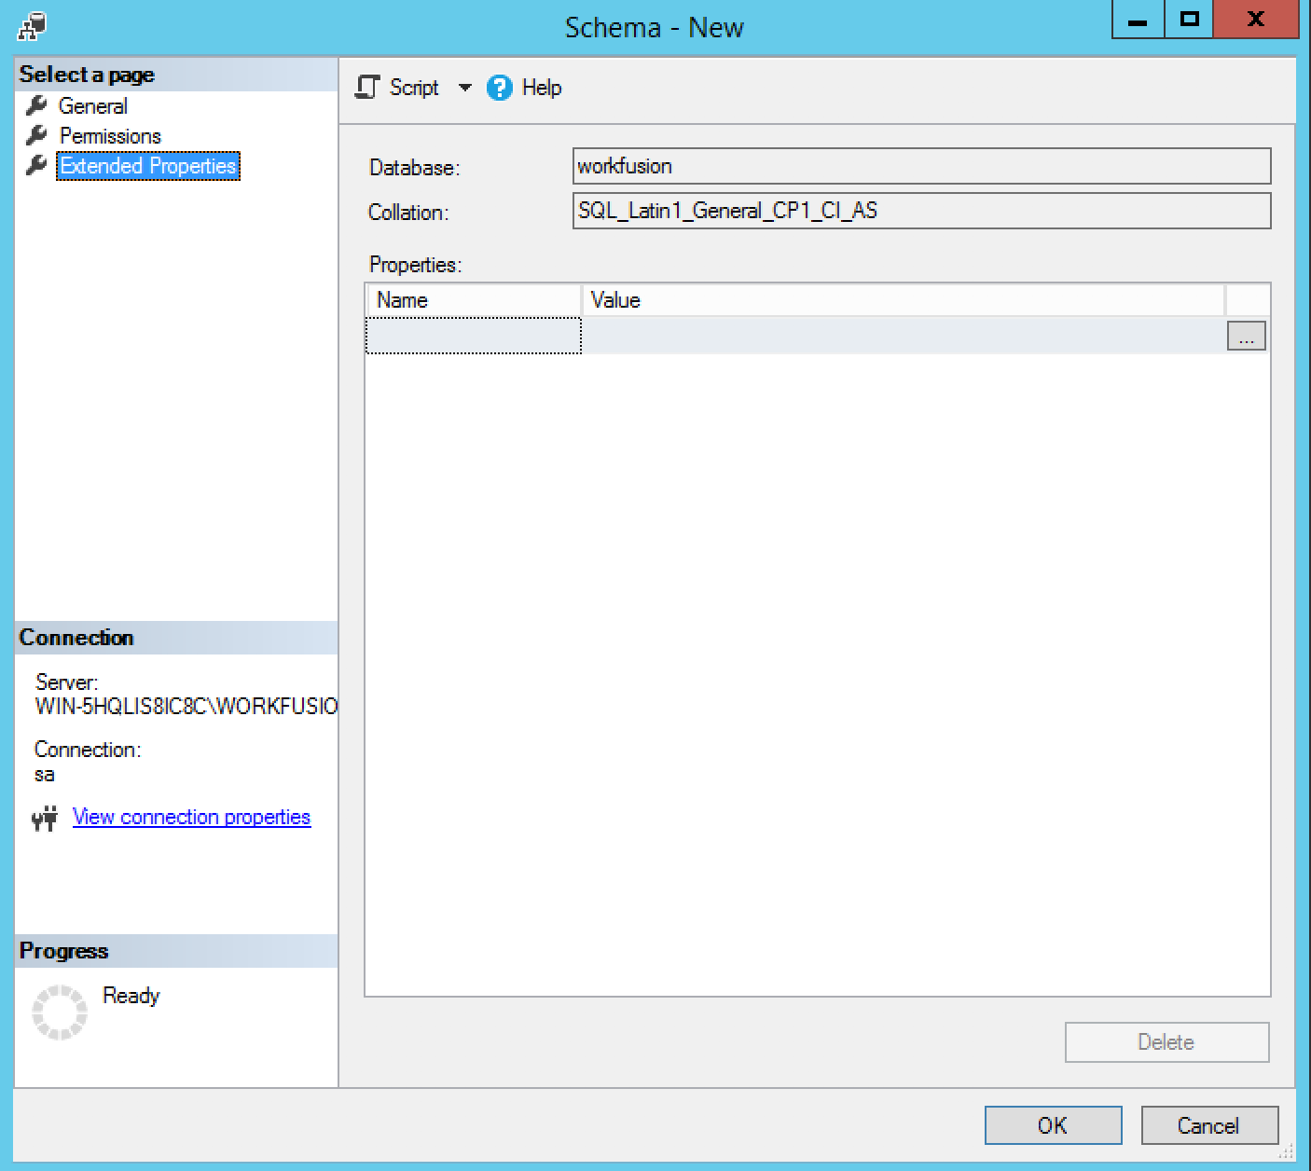Click the 'Properties:' label
1311x1171 pixels.
click(416, 265)
